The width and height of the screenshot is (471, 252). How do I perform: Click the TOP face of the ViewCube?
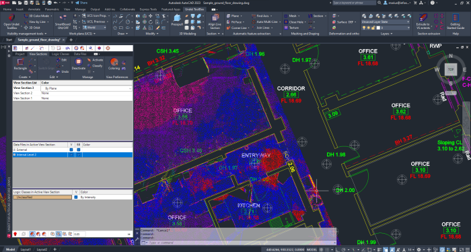point(451,69)
